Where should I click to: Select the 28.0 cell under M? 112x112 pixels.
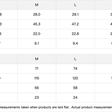coord(37,15)
